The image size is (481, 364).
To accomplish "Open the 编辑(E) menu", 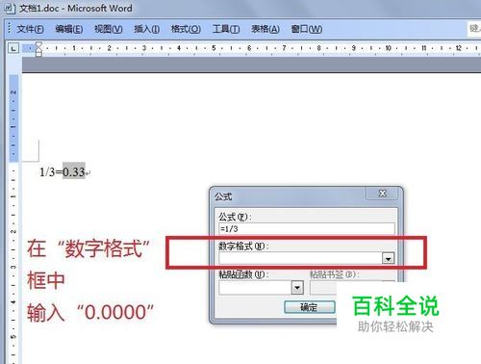I will 69,29.
